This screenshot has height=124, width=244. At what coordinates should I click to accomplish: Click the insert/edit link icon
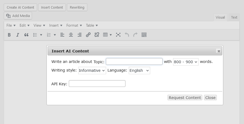pos(88,35)
